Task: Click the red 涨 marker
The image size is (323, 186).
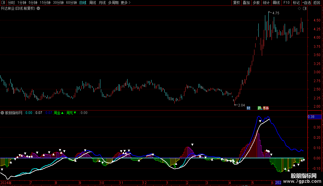Action: point(267,108)
